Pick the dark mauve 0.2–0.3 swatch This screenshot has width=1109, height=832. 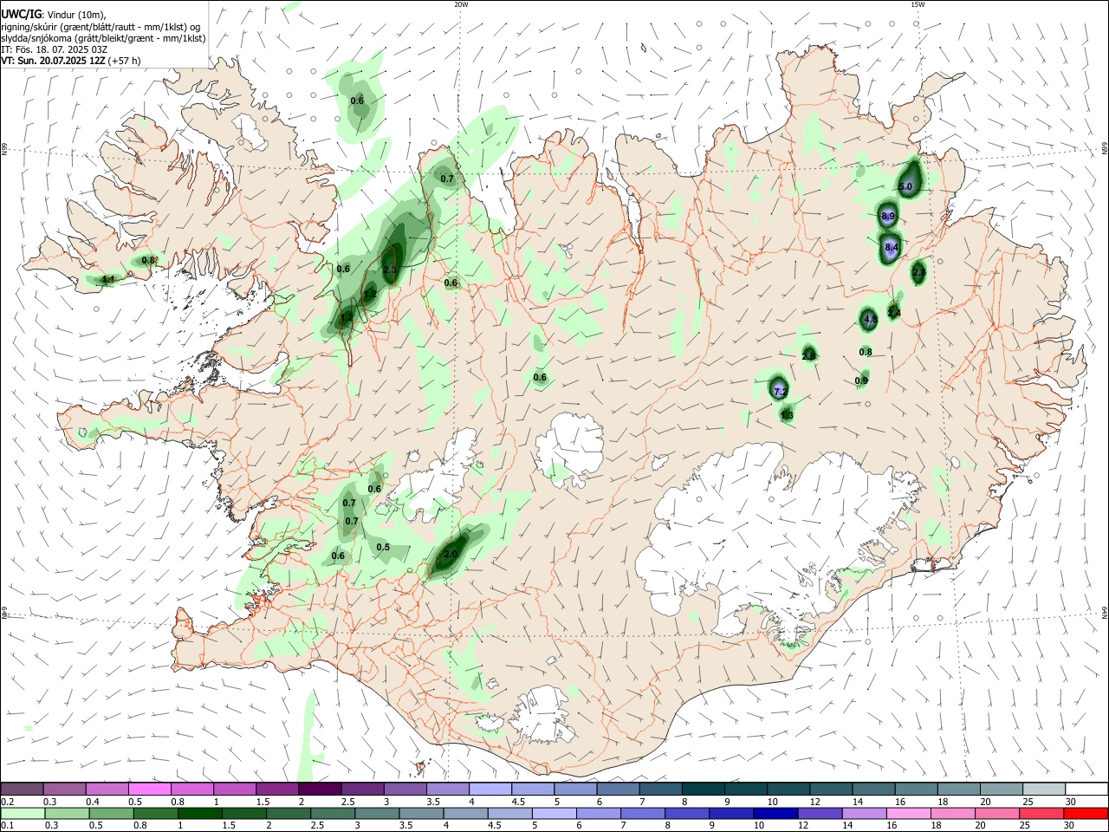22,789
